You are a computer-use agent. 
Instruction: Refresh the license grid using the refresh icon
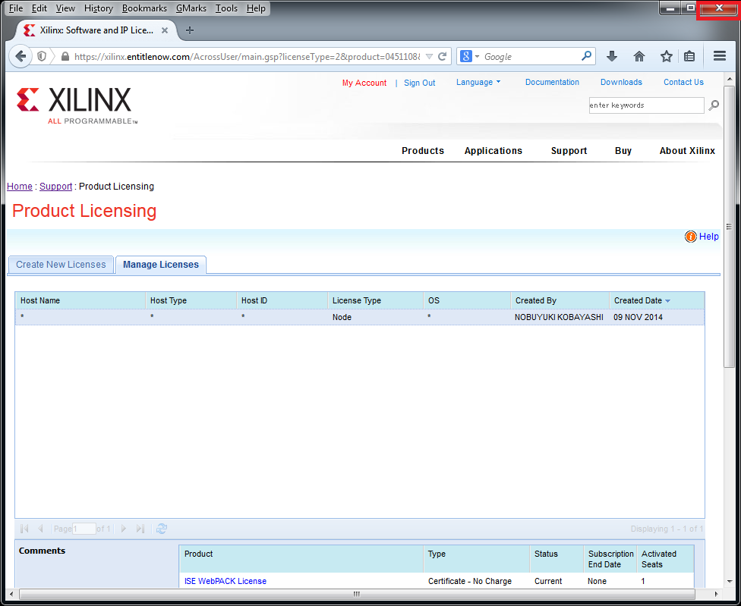click(162, 529)
